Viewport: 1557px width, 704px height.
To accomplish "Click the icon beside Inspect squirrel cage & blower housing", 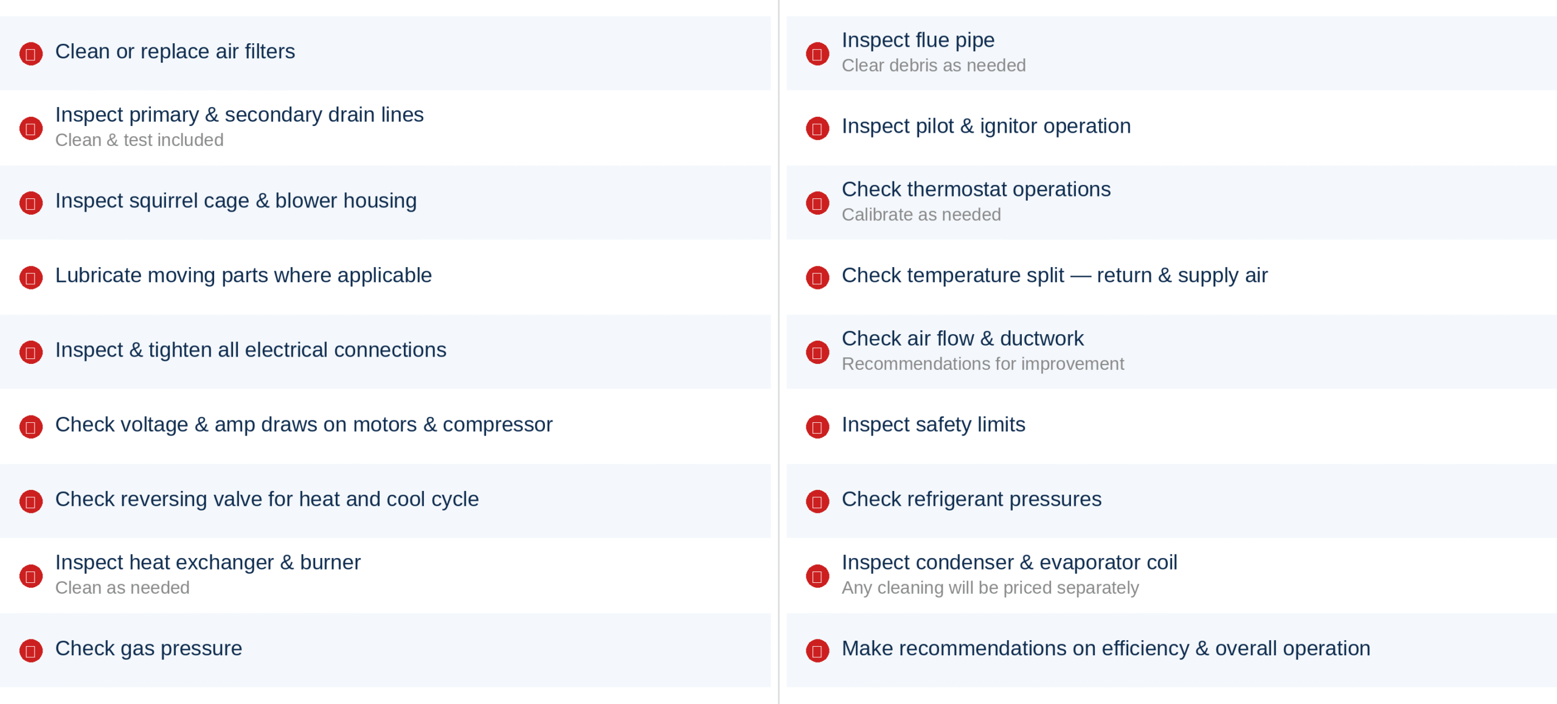I will [30, 203].
